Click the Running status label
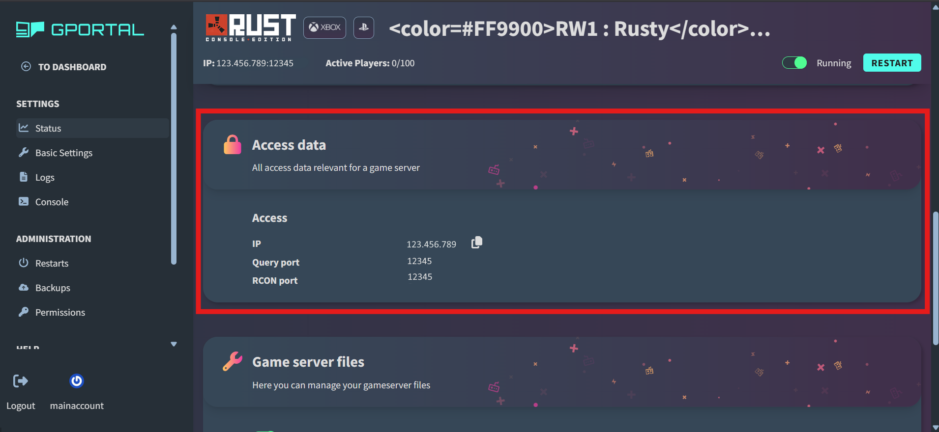 (x=834, y=63)
